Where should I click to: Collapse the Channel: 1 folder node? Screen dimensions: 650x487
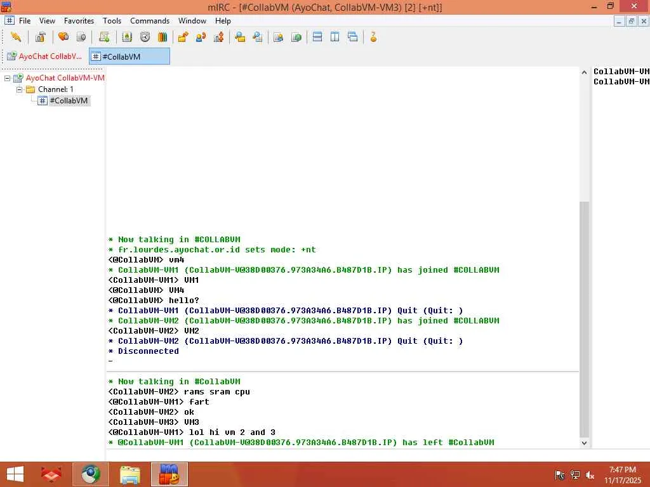pyautogui.click(x=19, y=89)
